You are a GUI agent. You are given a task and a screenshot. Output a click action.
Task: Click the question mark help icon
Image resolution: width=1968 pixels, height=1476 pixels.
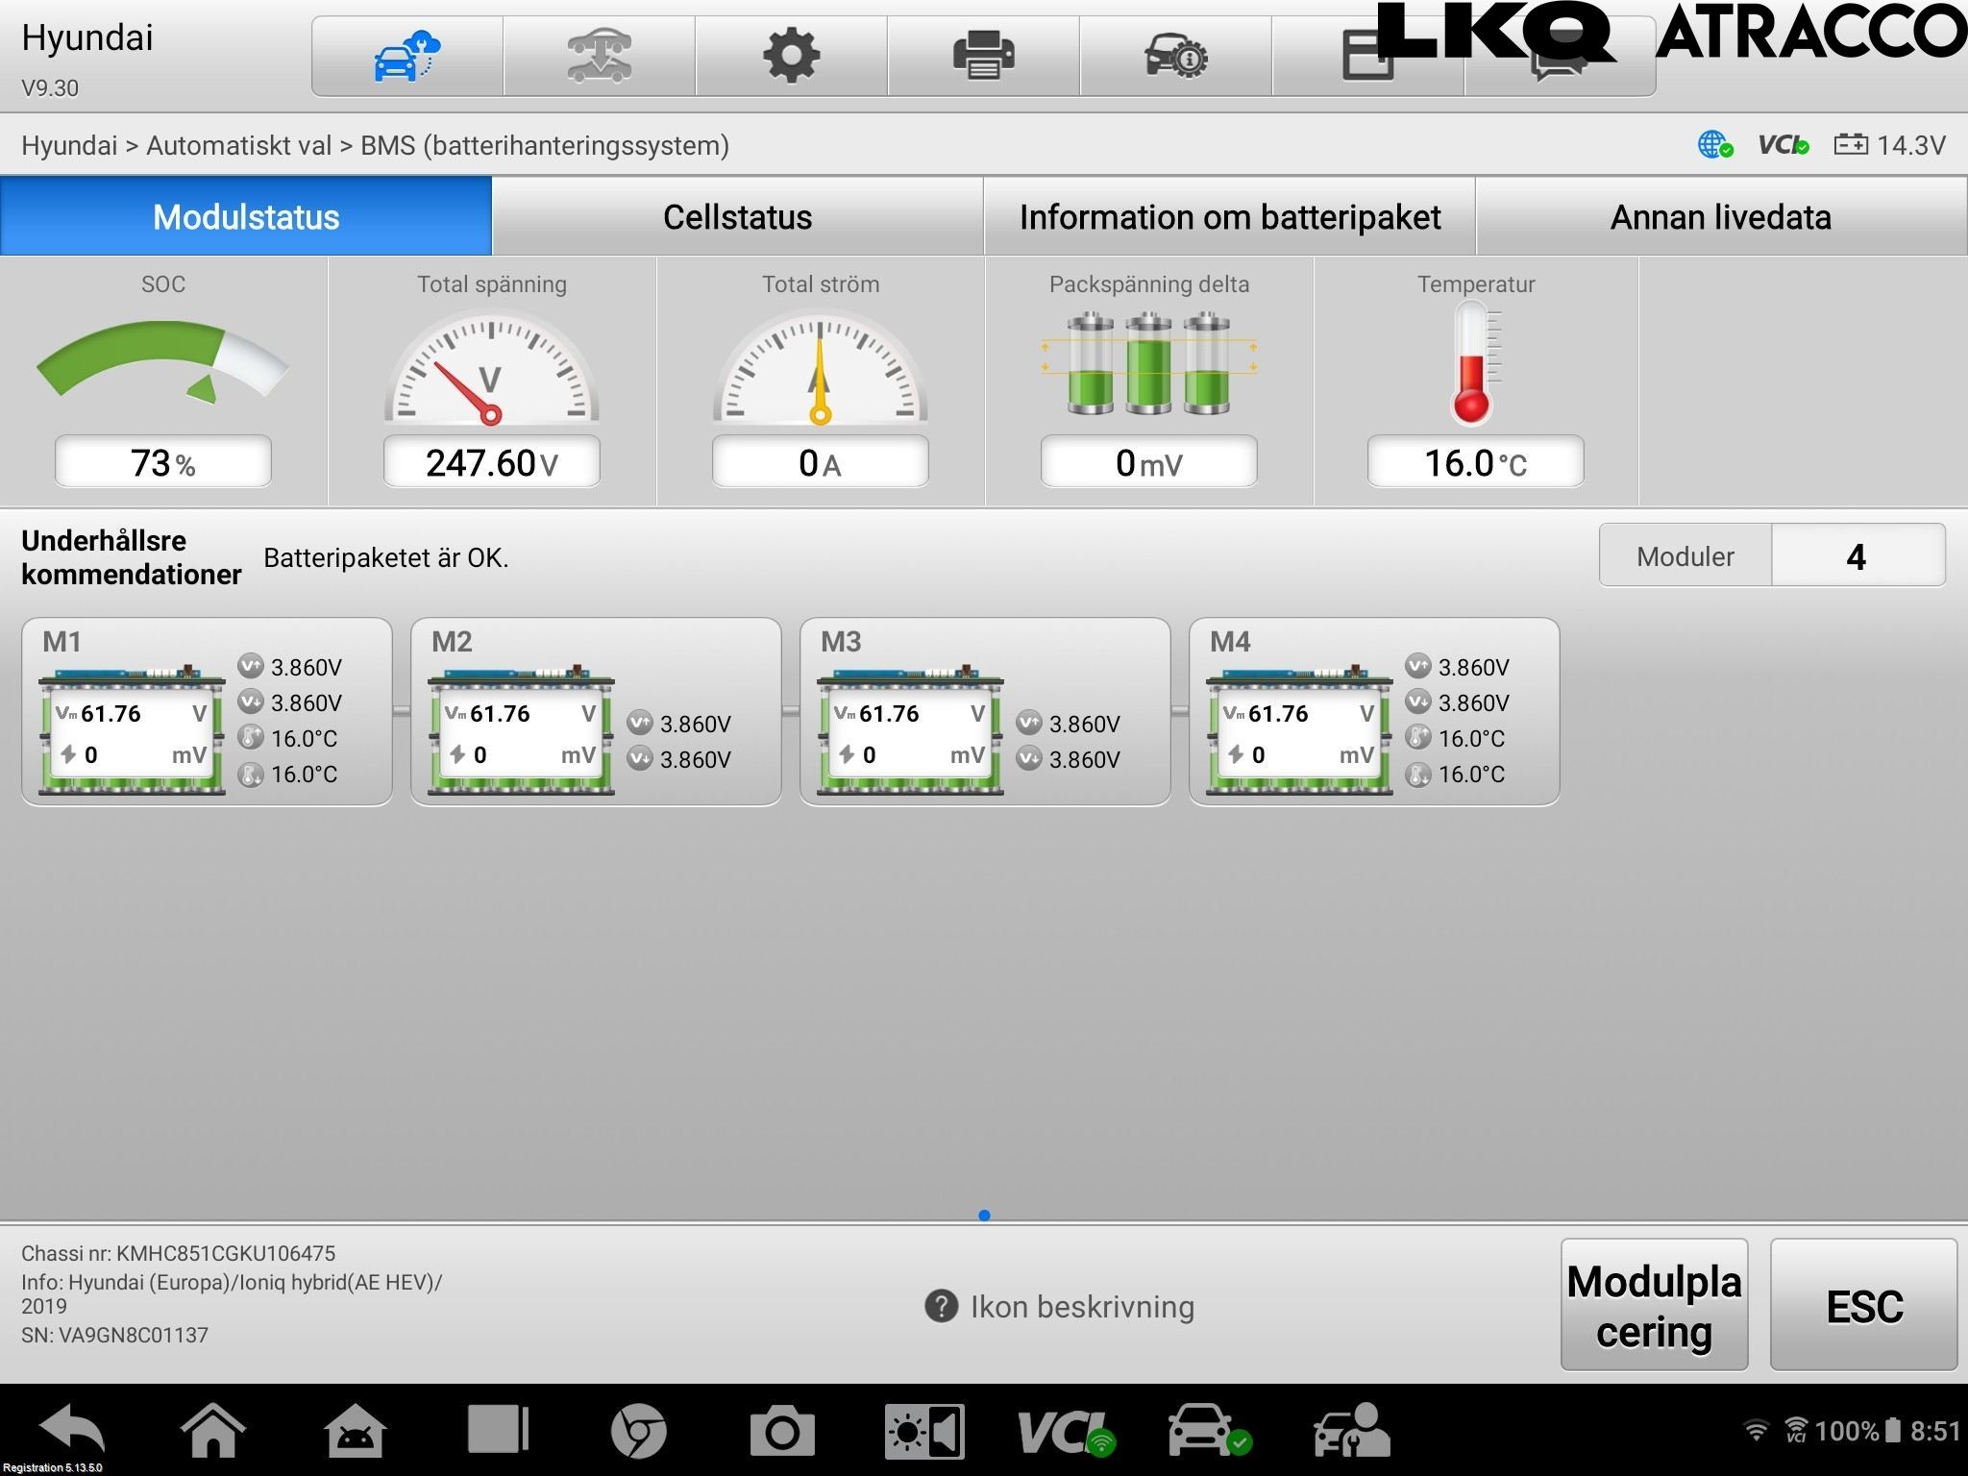click(941, 1306)
